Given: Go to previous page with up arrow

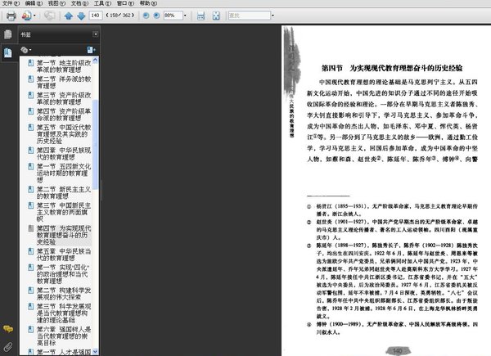Looking at the screenshot, I should coord(69,16).
